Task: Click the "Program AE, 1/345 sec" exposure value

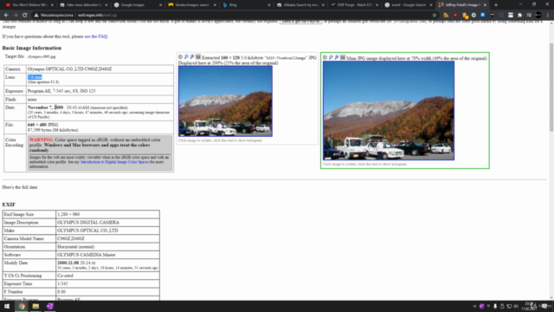Action: pyautogui.click(x=61, y=91)
